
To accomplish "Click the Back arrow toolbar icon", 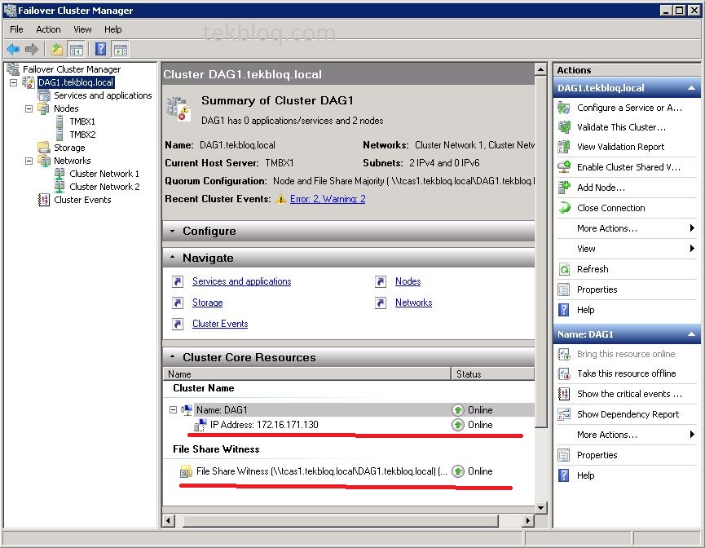I will [13, 49].
